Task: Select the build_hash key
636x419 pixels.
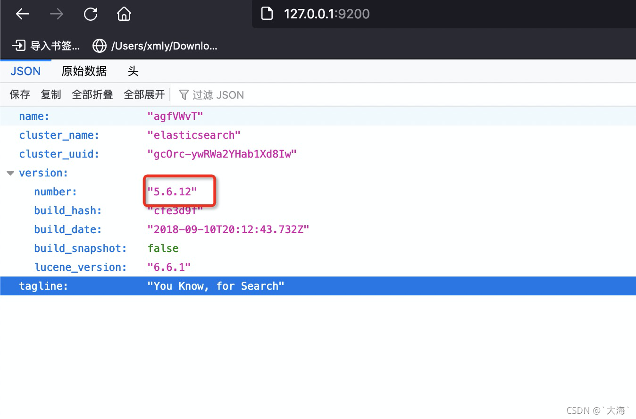Action: [68, 210]
